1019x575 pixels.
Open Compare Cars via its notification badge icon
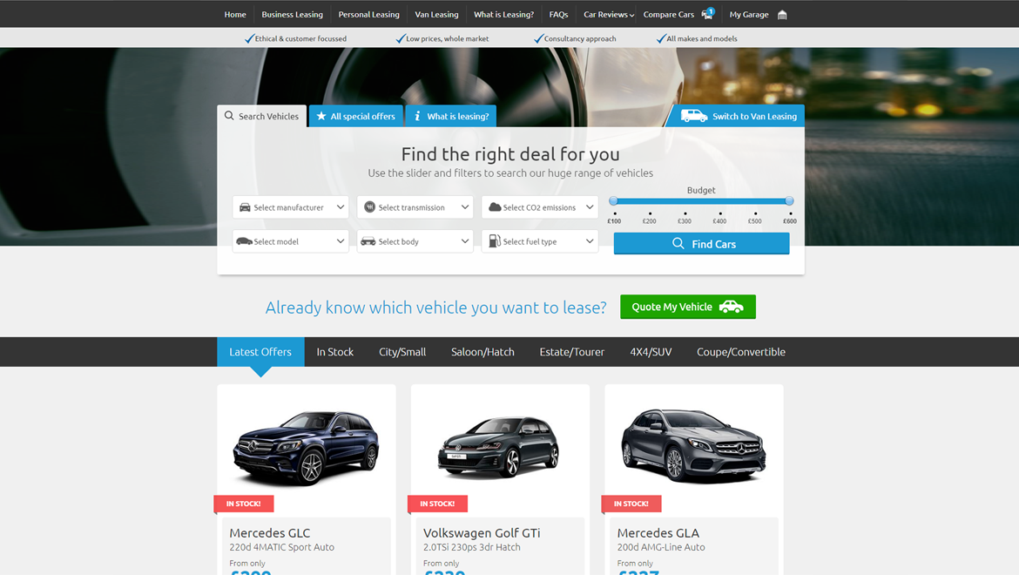pyautogui.click(x=708, y=12)
